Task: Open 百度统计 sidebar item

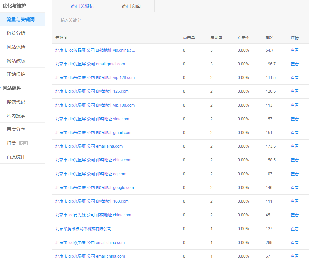Action: click(16, 157)
